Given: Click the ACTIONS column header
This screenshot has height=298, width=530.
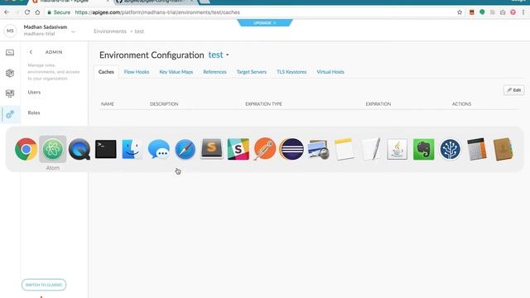Looking at the screenshot, I should 461,104.
